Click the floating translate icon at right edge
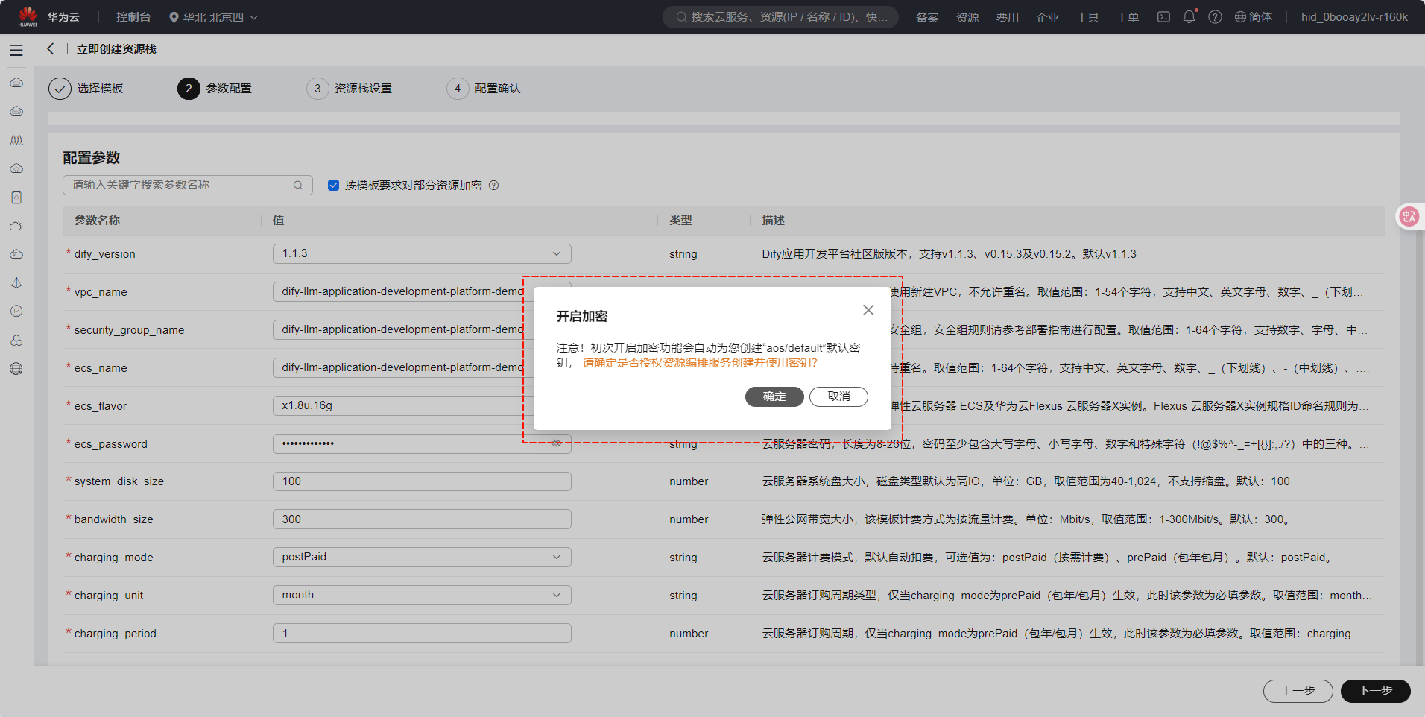 1409,217
